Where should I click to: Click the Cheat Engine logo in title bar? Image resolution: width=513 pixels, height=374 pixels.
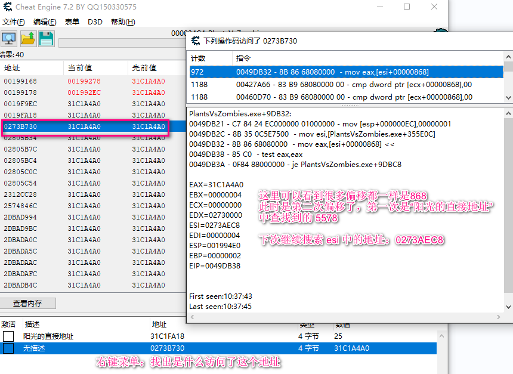coord(8,7)
